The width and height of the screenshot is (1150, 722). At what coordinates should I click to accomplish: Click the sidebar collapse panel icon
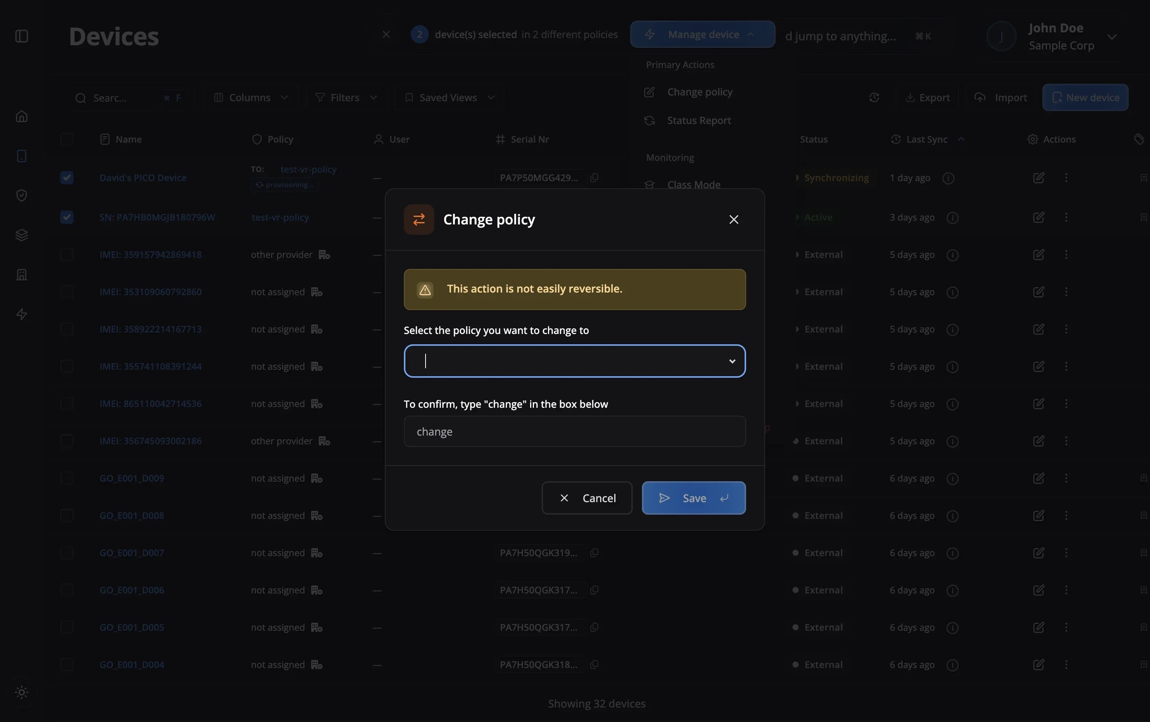pos(21,36)
